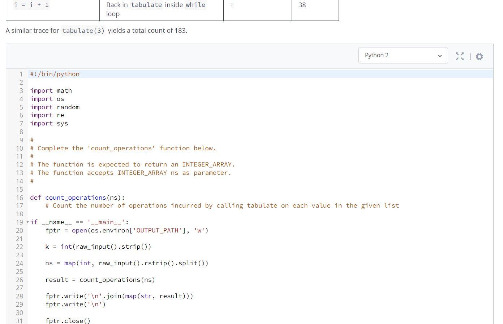
Task: Open the Python 2 language dropdown
Action: click(x=403, y=55)
